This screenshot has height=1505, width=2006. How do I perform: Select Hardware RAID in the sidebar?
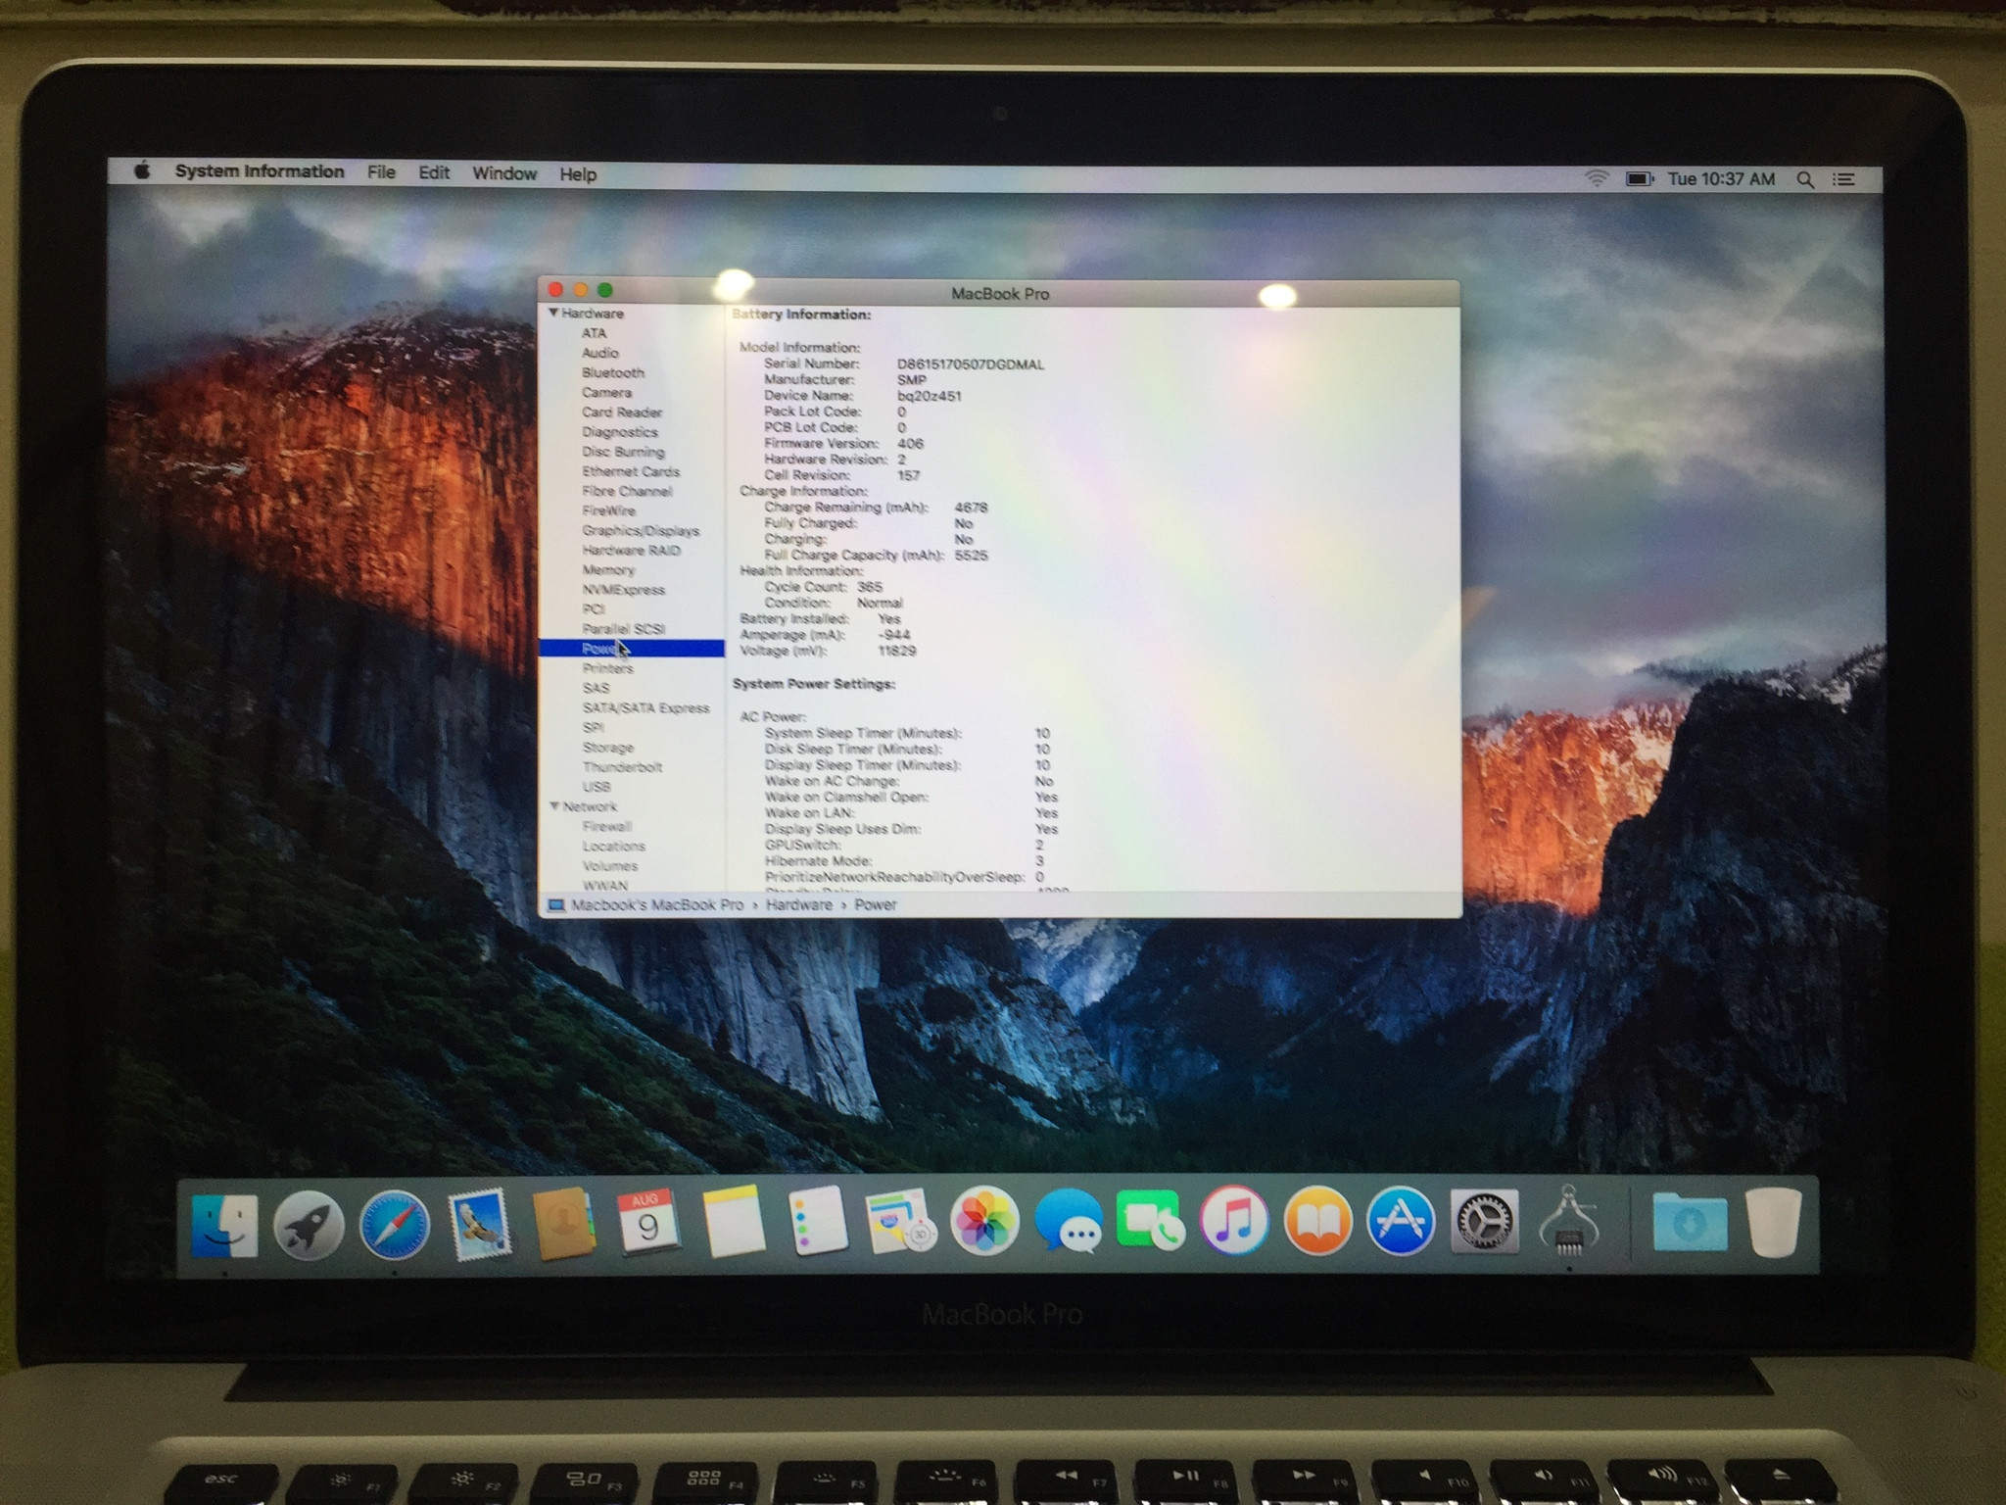coord(632,550)
